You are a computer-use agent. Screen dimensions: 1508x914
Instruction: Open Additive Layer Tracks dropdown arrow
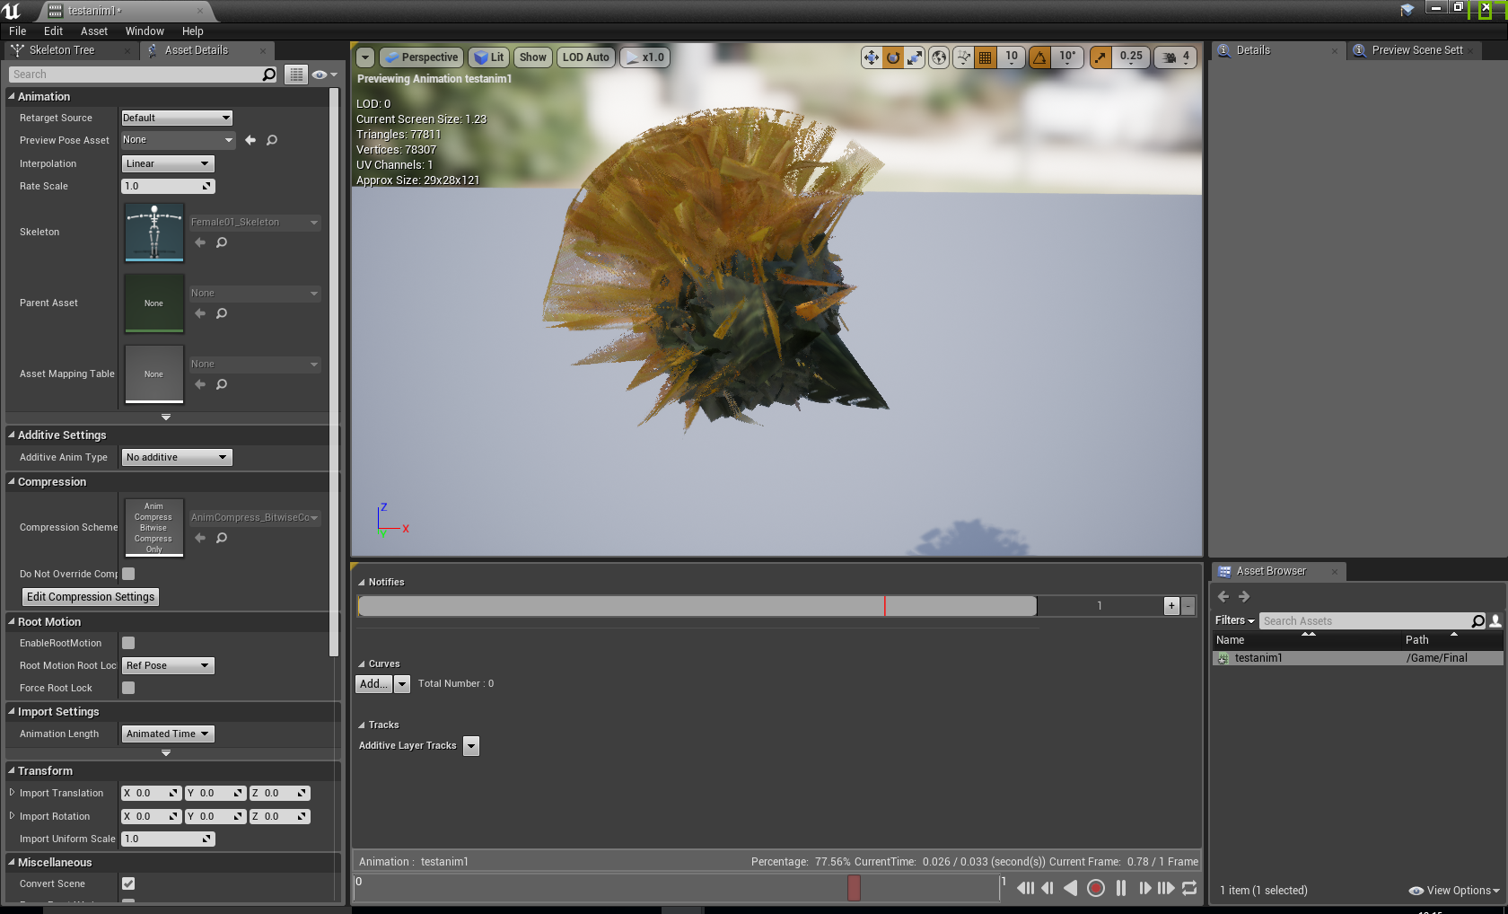pos(471,746)
